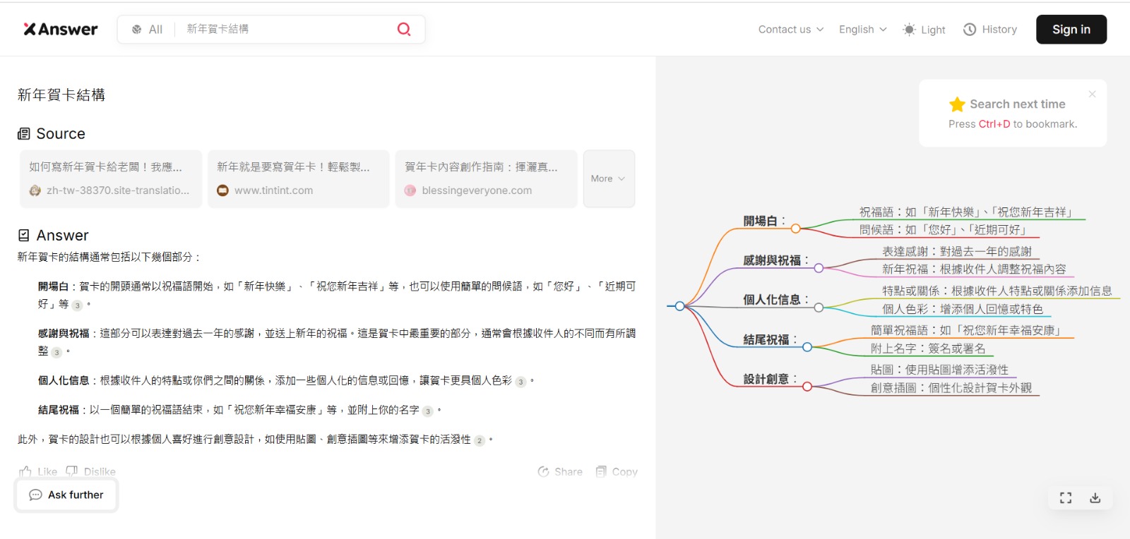Expand More sources
This screenshot has width=1130, height=539.
coord(608,178)
